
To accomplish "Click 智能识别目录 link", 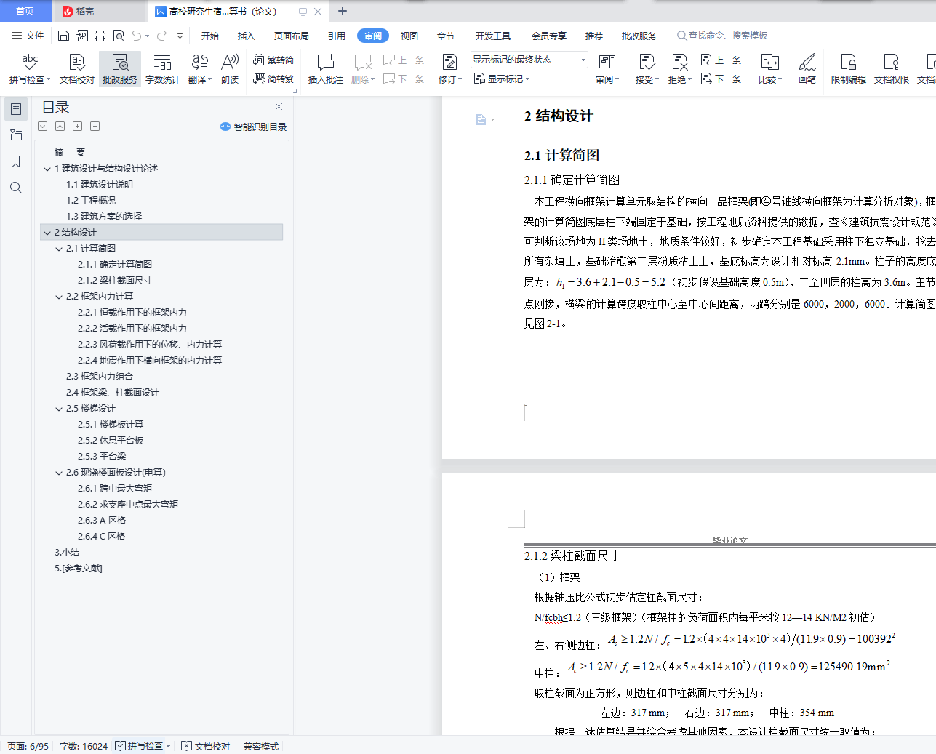I will coord(254,127).
